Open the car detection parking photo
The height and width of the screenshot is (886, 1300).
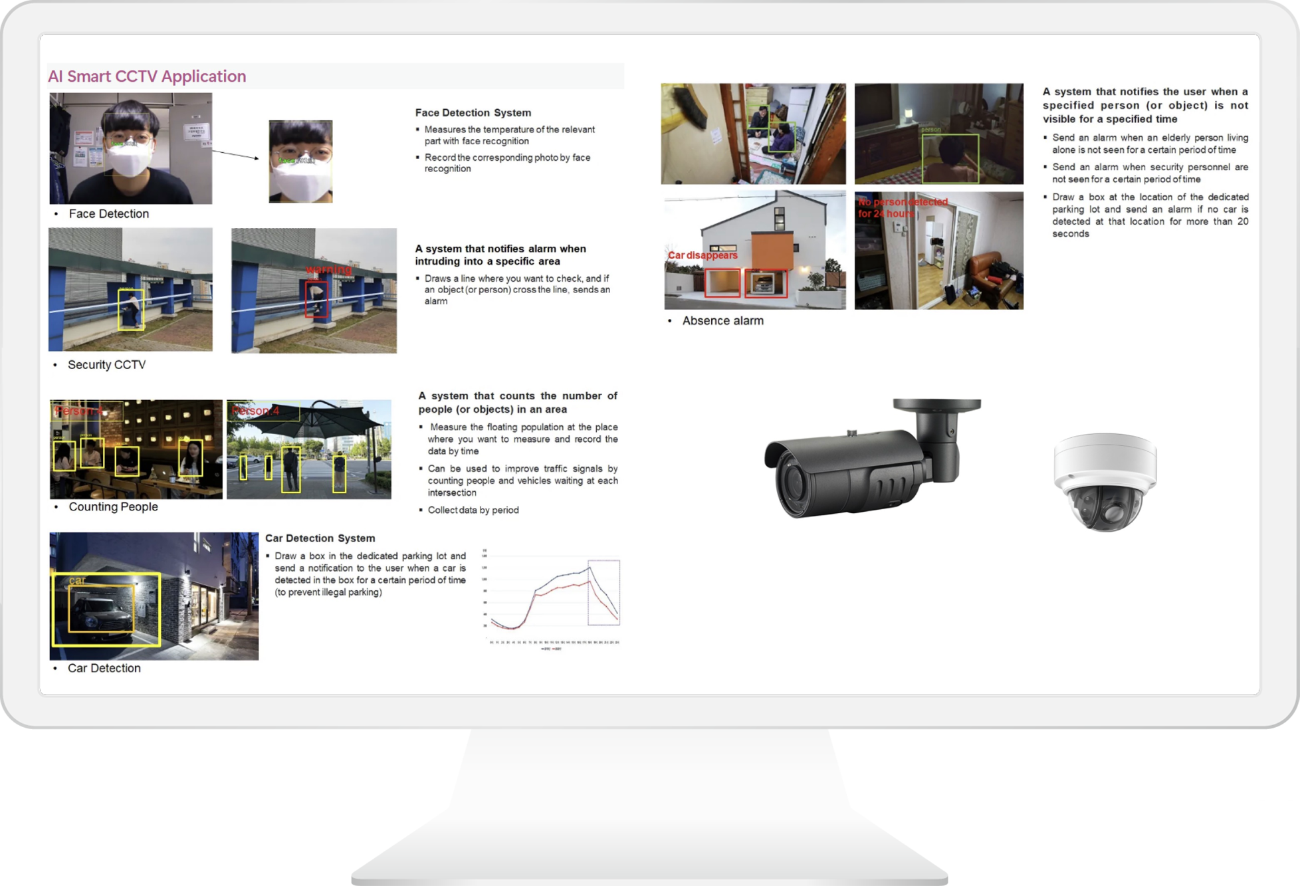click(x=154, y=596)
